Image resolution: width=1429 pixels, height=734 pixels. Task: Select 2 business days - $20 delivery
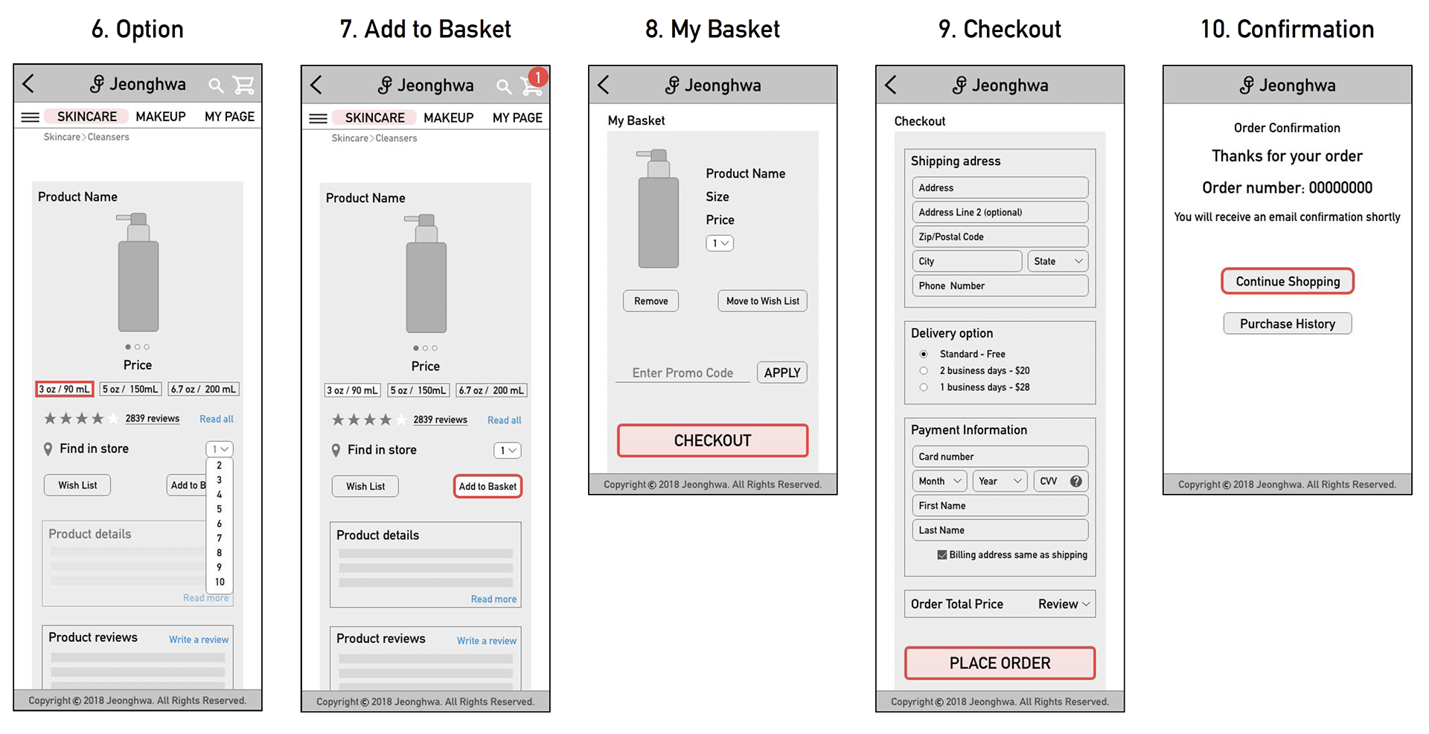coord(924,370)
